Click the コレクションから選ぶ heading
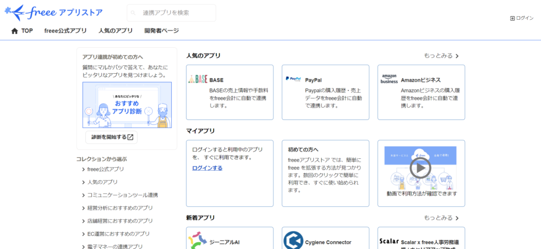 102,159
